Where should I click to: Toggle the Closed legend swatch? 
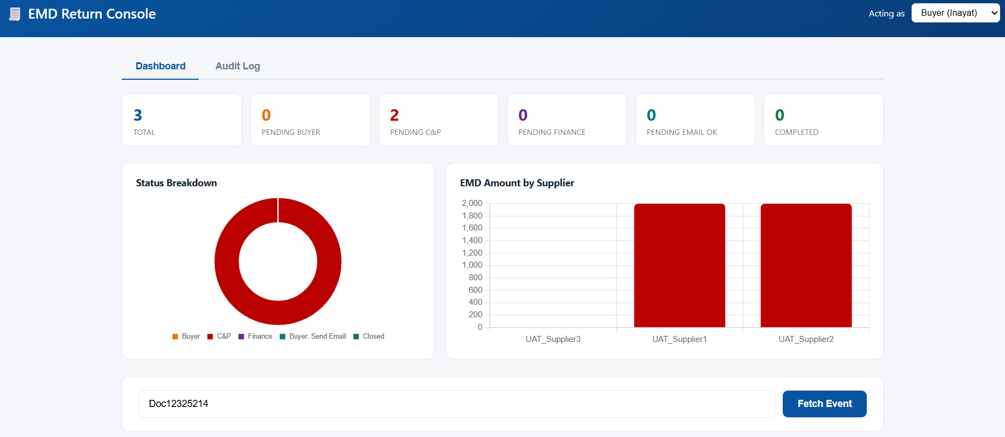[x=357, y=336]
